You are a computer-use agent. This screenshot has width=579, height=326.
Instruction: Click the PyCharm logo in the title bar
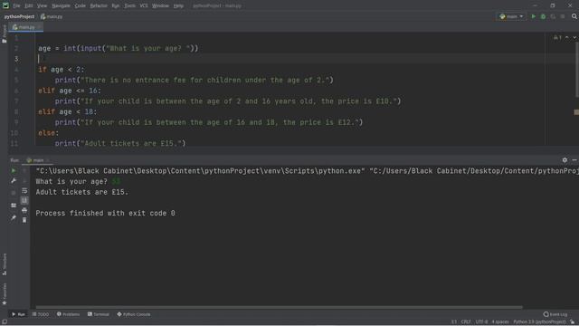click(x=5, y=5)
